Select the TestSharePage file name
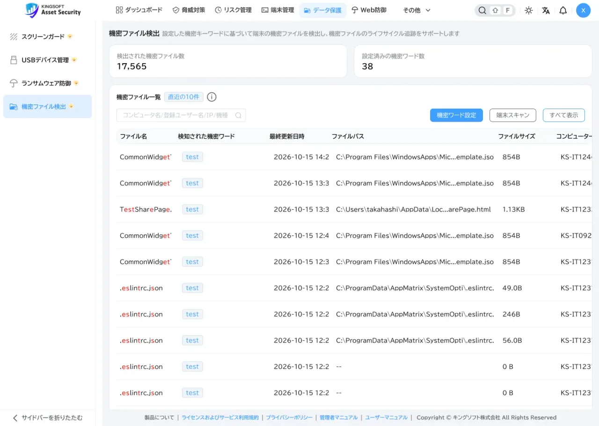The height and width of the screenshot is (426, 599). (146, 209)
